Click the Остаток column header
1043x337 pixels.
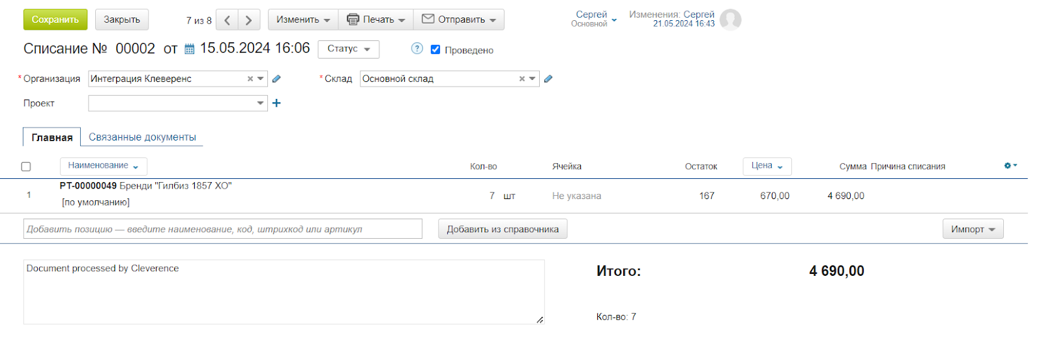[701, 167]
